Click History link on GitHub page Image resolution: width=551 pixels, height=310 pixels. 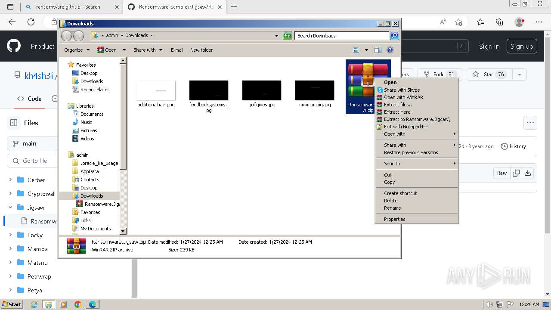click(514, 146)
